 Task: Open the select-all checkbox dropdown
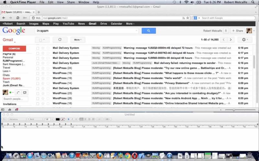tap(42, 40)
